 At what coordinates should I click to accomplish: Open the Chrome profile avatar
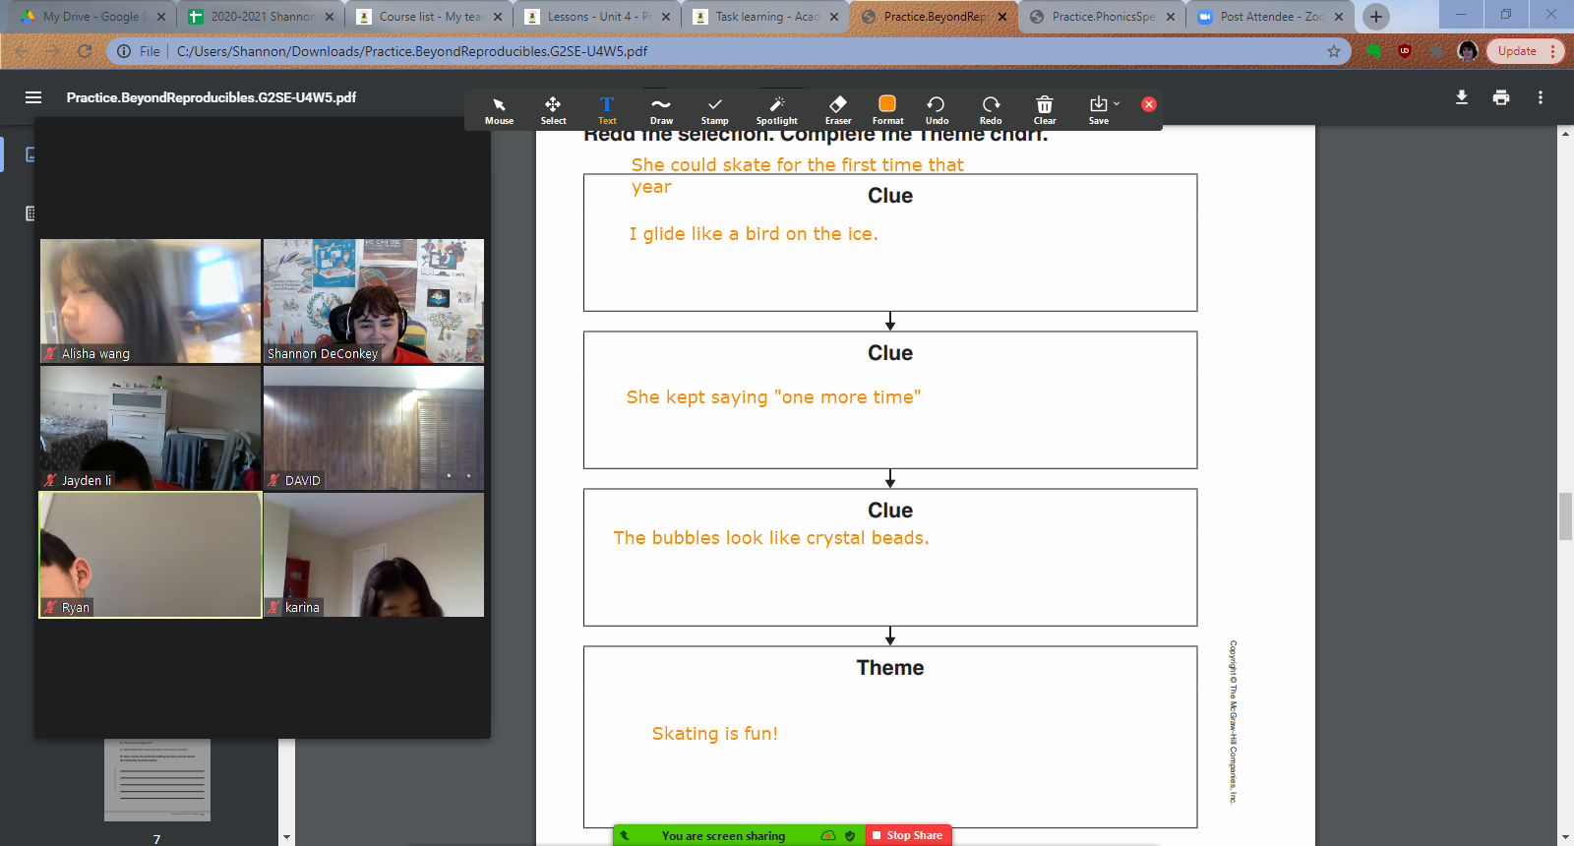pos(1468,51)
